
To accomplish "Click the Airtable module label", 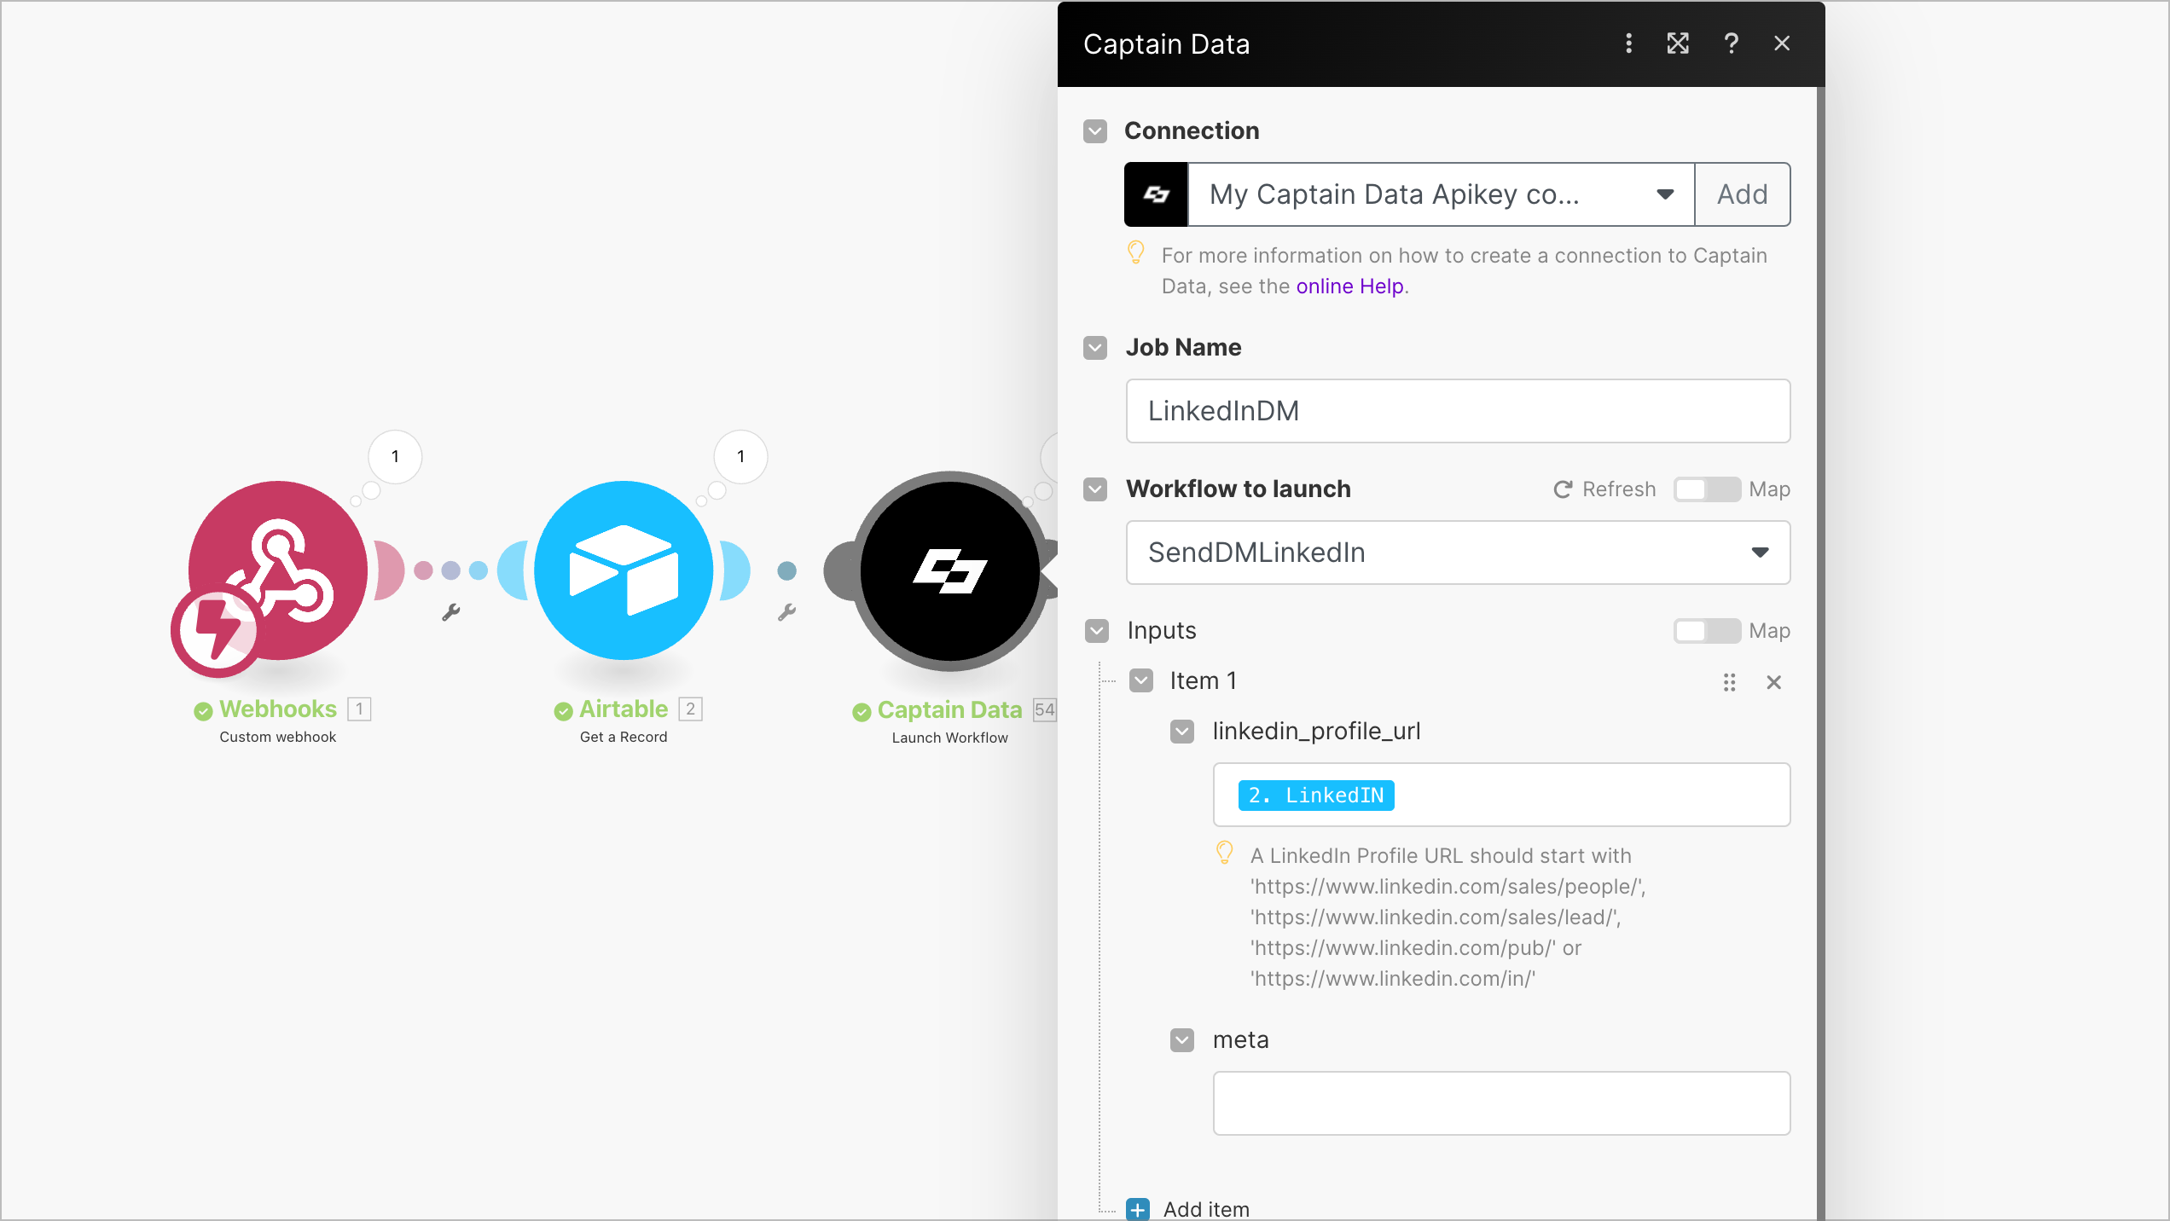I will coord(624,709).
